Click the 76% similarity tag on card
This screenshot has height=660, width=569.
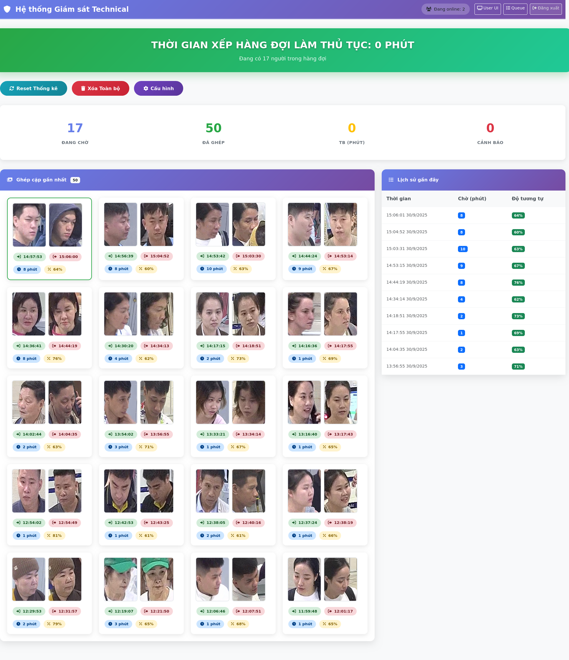(54, 359)
